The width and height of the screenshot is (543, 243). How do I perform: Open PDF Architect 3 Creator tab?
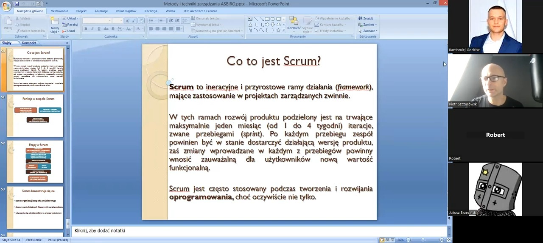[200, 11]
